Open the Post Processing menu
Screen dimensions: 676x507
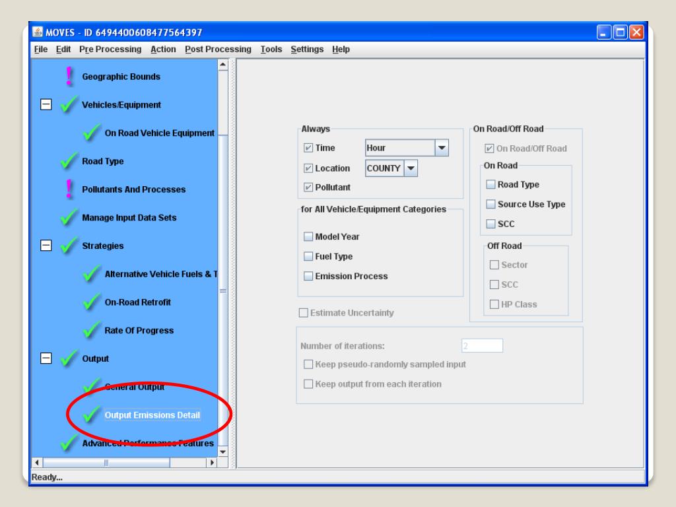(x=218, y=49)
